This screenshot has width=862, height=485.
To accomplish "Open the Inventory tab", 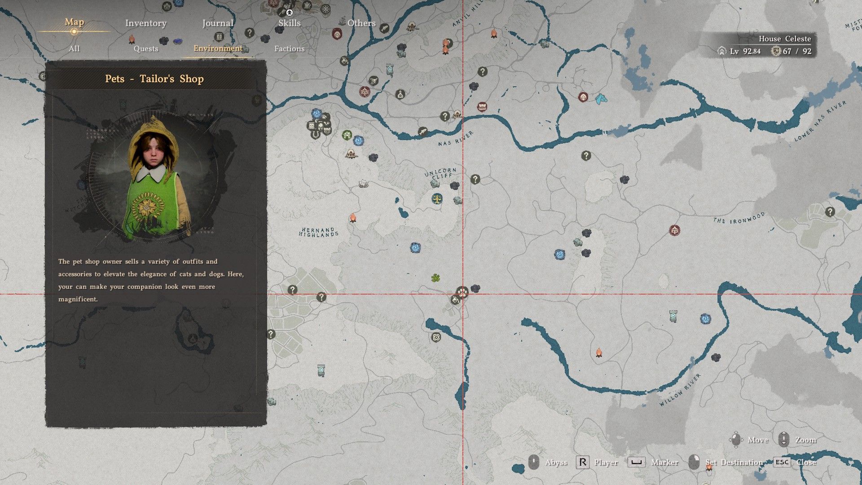I will click(x=145, y=23).
